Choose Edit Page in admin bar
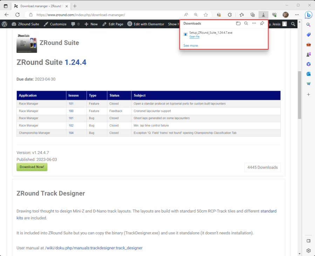The width and height of the screenshot is (315, 256). click(113, 24)
